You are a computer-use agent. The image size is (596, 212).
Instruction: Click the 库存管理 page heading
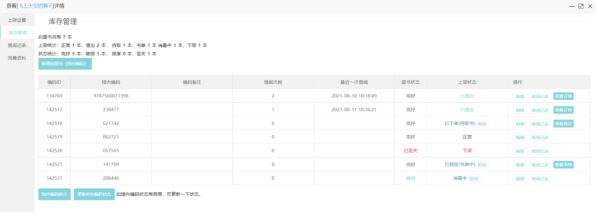tap(63, 22)
